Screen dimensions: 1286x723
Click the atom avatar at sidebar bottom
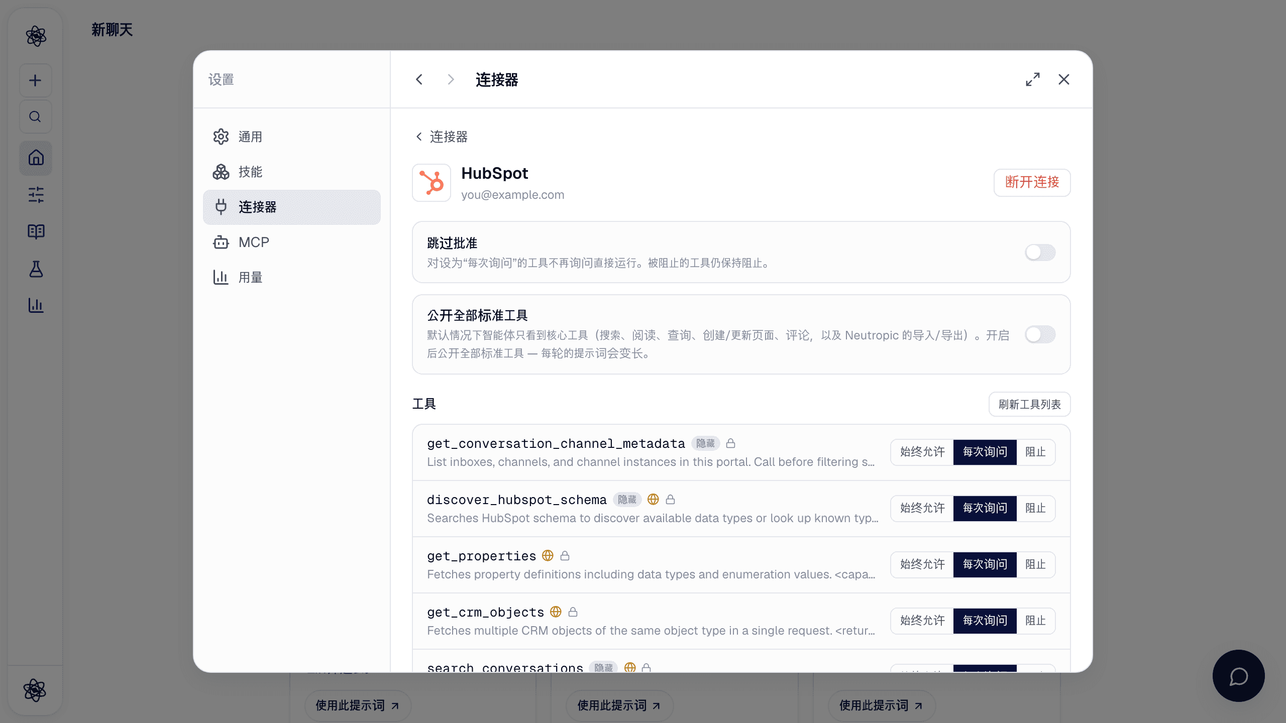35,690
